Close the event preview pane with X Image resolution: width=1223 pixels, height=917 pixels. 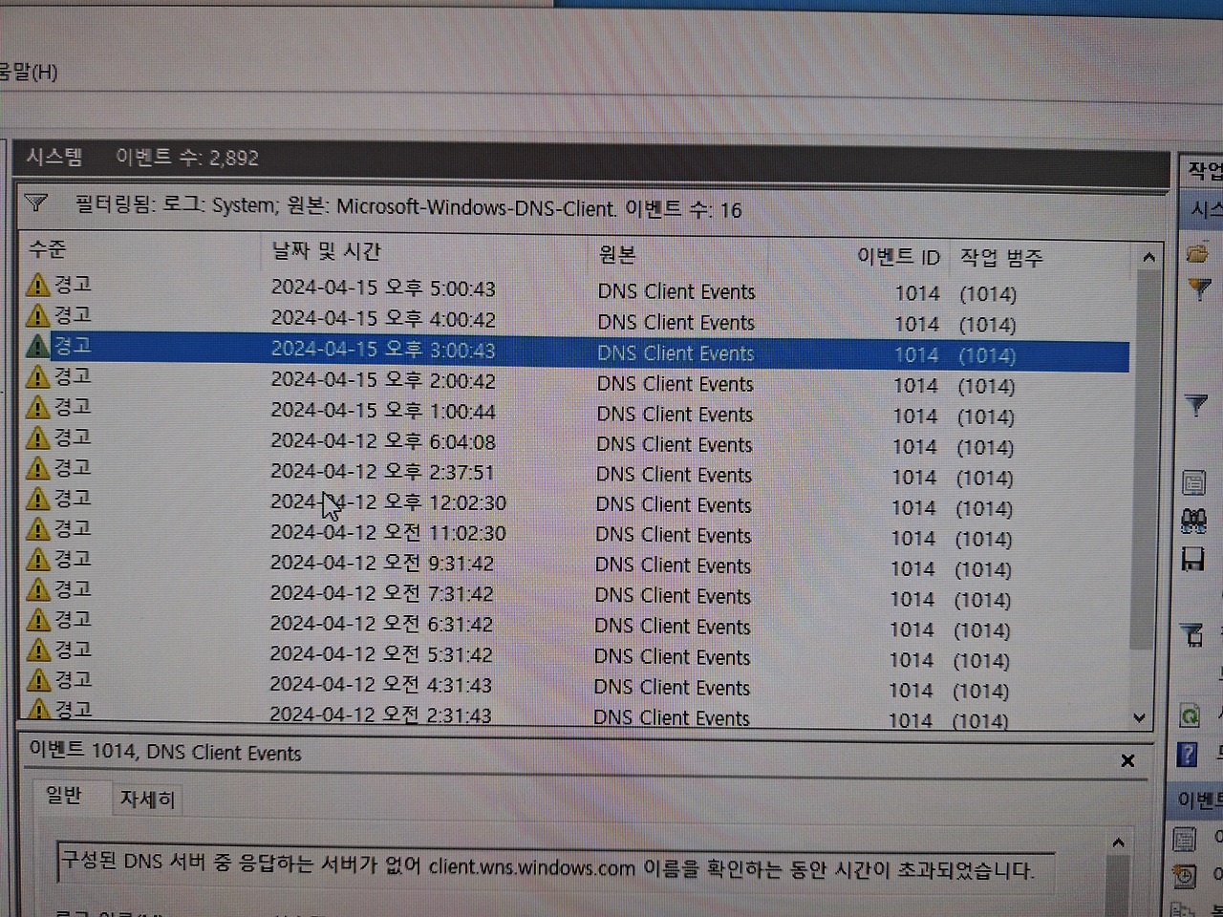tap(1127, 760)
